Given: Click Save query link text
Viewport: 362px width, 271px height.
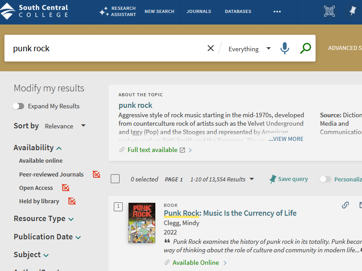Looking at the screenshot, I should (293, 179).
